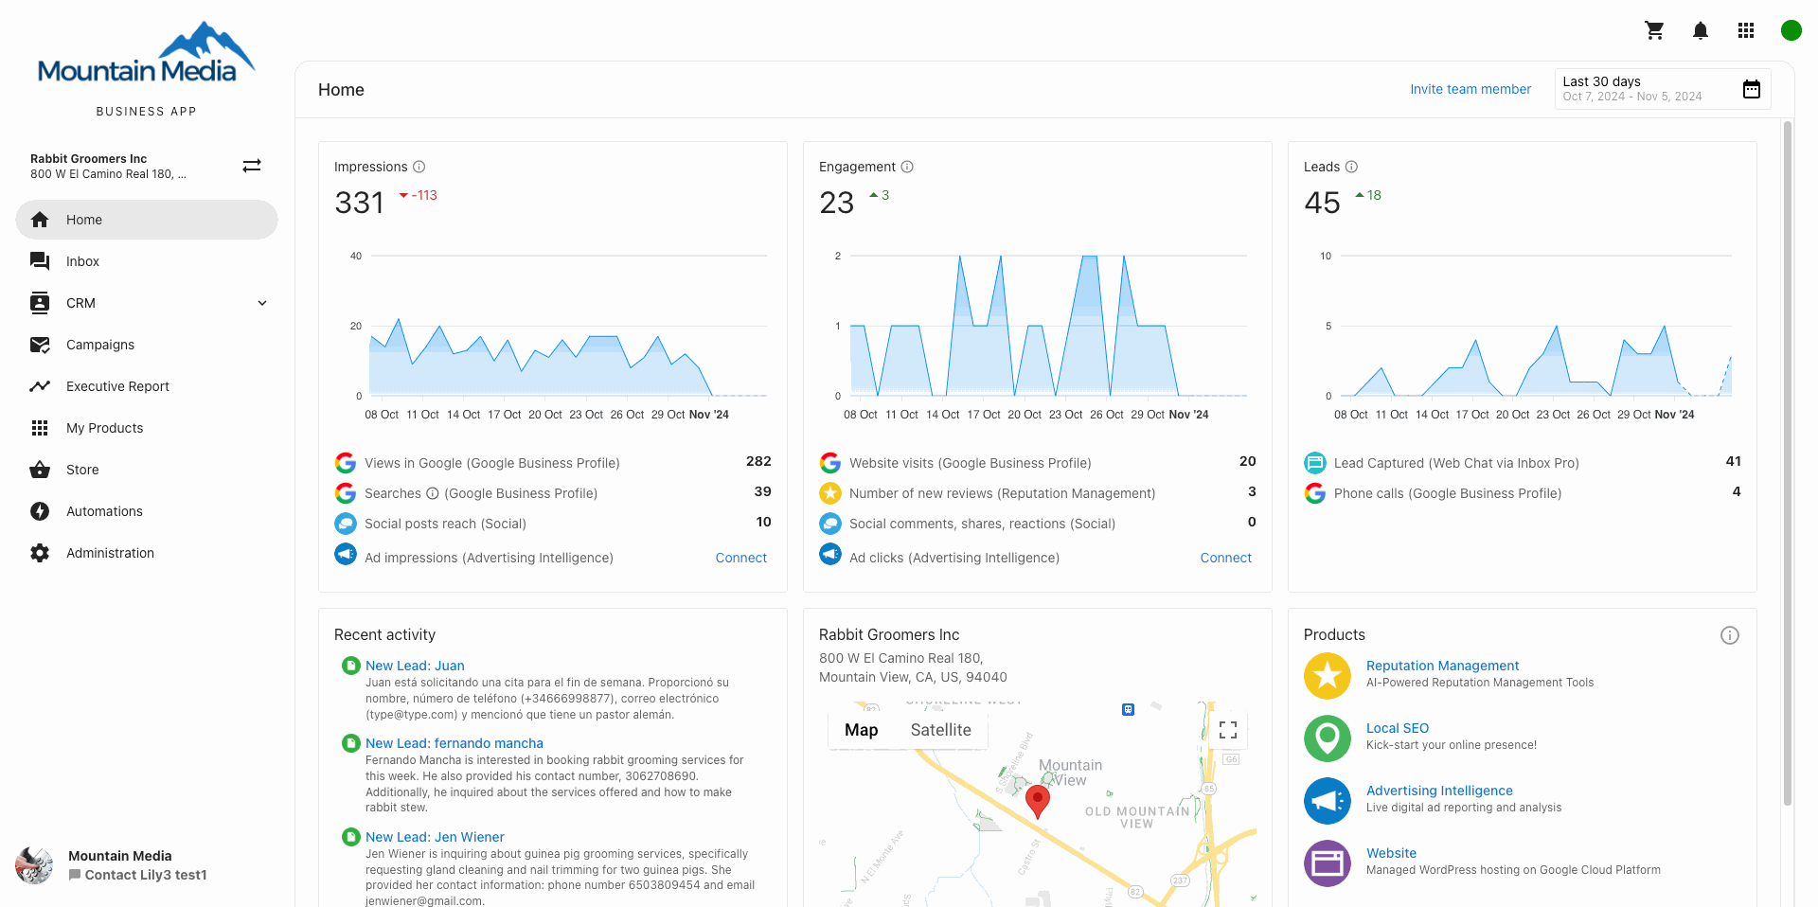
Task: Click the Reputation Management star icon
Action: coord(1328,675)
